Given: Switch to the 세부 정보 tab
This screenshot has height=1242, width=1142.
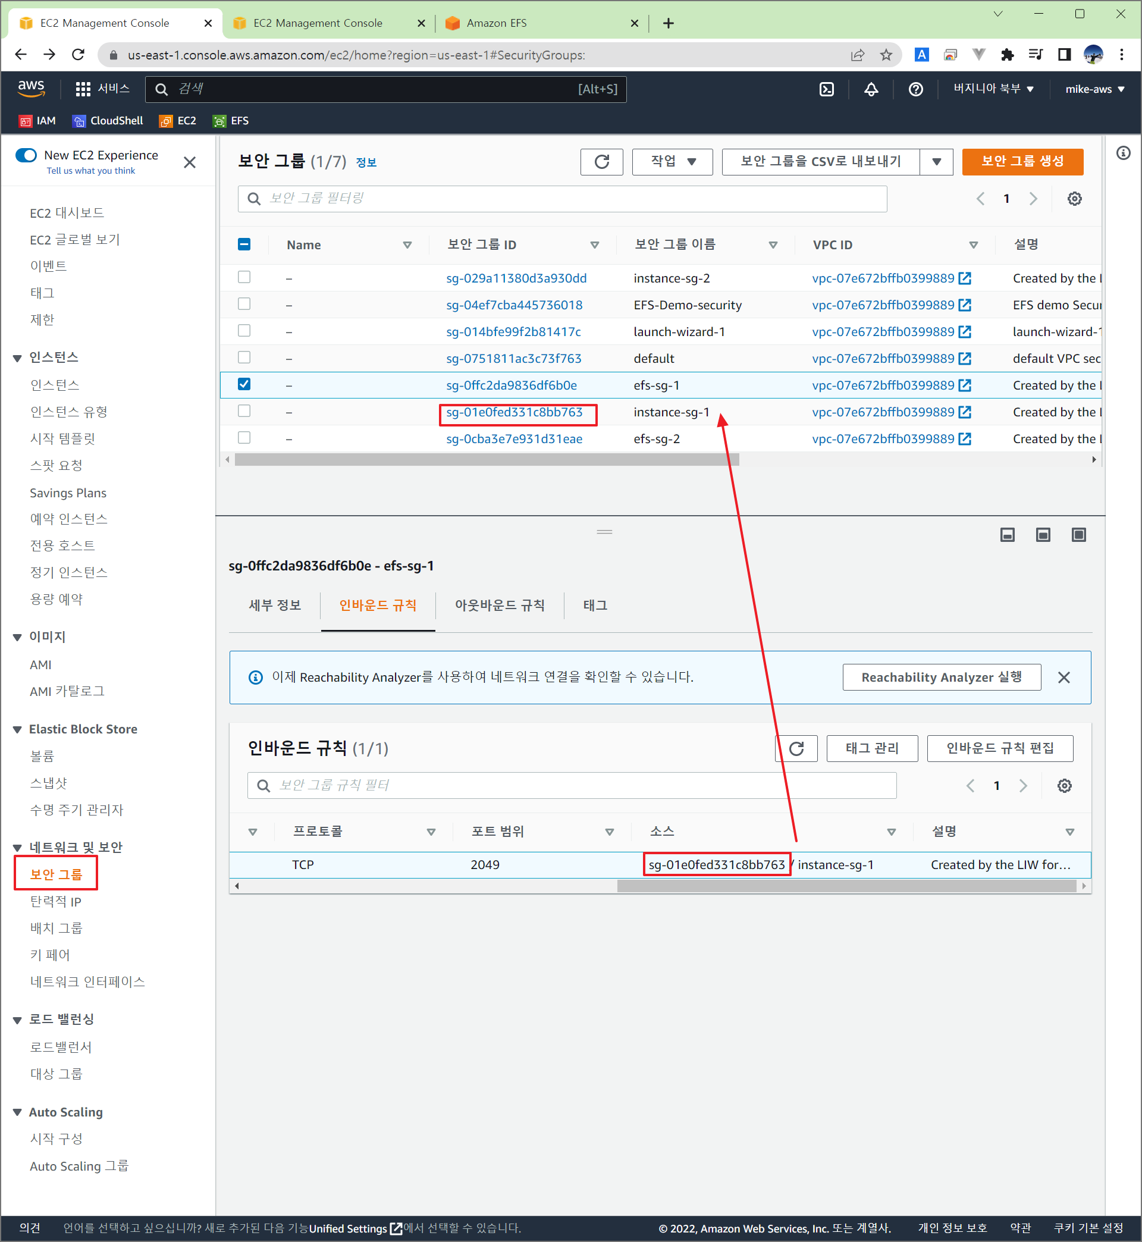Looking at the screenshot, I should pyautogui.click(x=274, y=605).
